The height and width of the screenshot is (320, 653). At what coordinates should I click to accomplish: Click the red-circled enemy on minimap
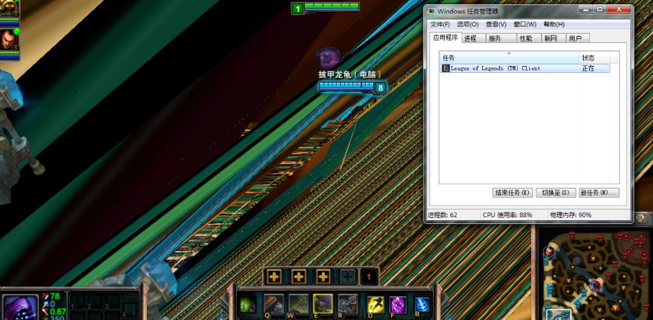[595, 286]
